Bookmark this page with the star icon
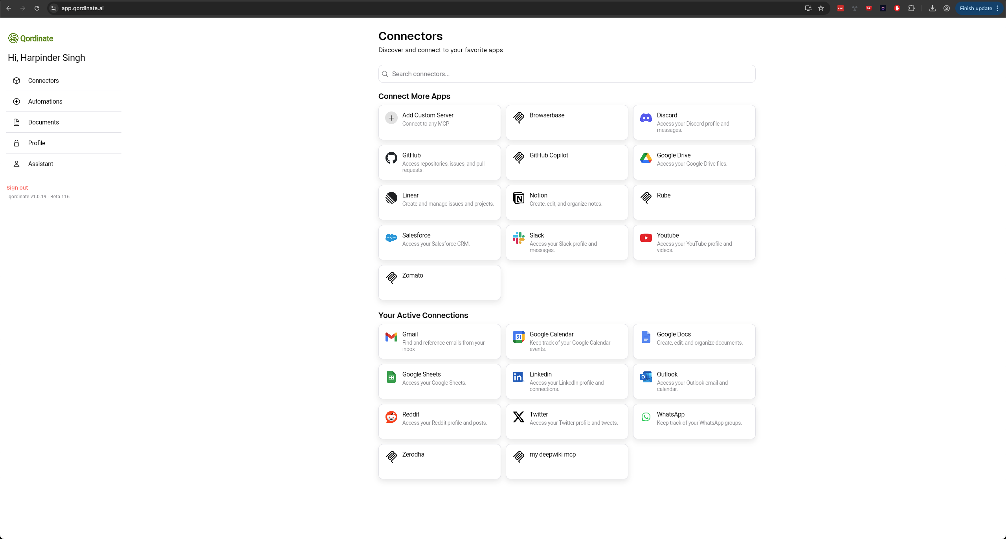The width and height of the screenshot is (1006, 539). tap(821, 8)
